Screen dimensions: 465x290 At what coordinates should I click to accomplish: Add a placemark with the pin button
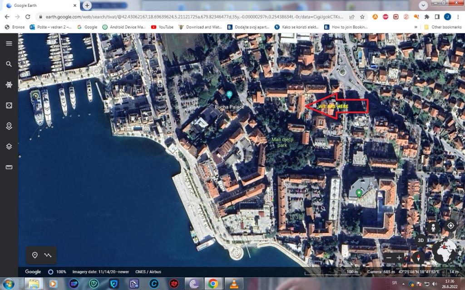[x=35, y=255]
